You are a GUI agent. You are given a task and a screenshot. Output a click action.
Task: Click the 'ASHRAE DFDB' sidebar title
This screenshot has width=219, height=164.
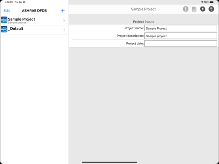point(35,11)
